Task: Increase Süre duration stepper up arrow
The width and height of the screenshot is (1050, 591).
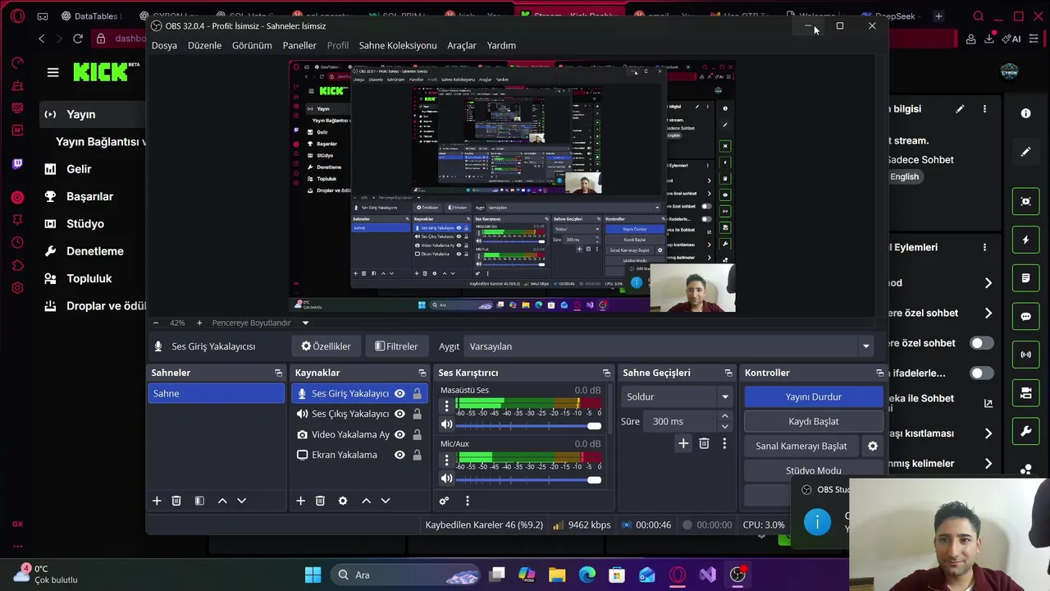Action: pyautogui.click(x=724, y=416)
